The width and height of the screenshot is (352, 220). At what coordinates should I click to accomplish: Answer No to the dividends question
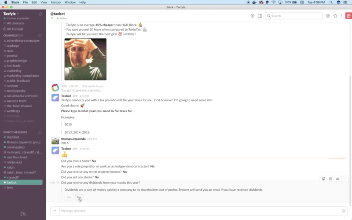[79, 197]
